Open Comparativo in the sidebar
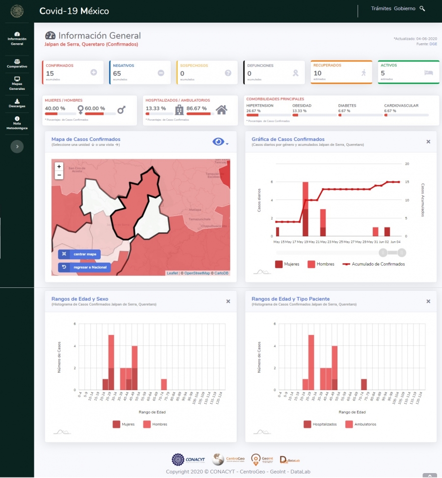Screen dimensions: 442x478 click(17, 64)
